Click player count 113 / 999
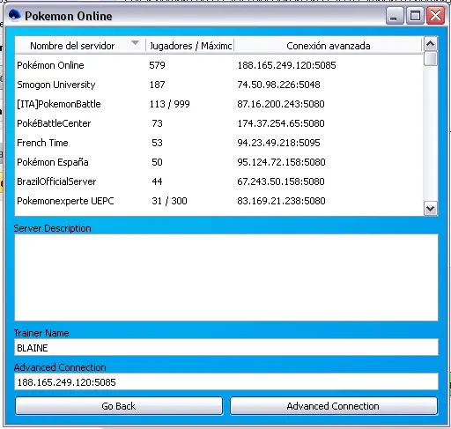Viewport: 451px width, 429px height. click(169, 104)
